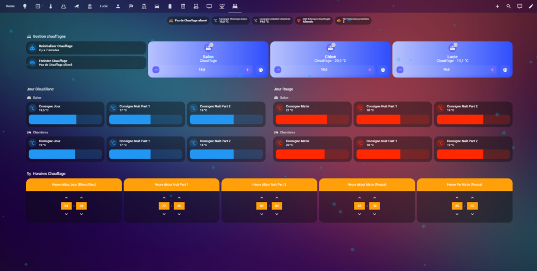Decrease minutes for Heure début Nuit Part 1
The width and height of the screenshot is (537, 271).
[x=179, y=214]
